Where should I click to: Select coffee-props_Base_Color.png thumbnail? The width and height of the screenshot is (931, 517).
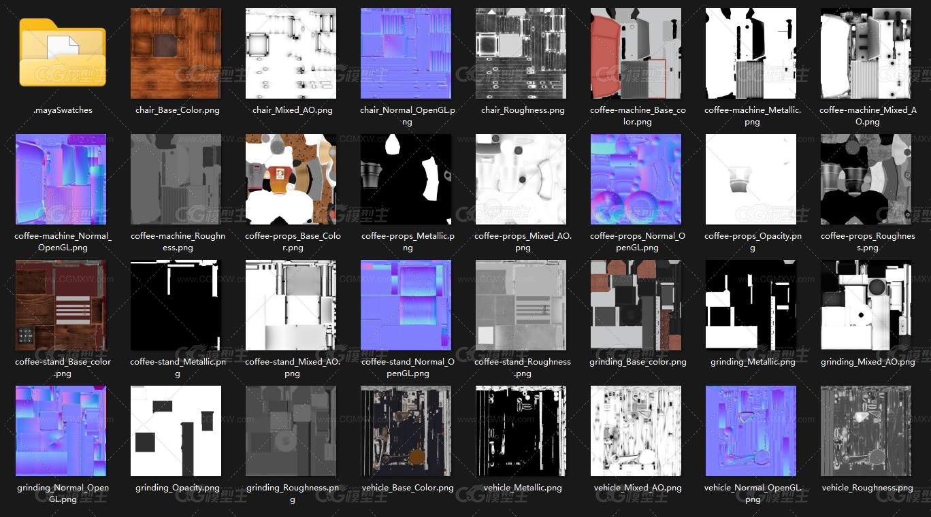[291, 180]
